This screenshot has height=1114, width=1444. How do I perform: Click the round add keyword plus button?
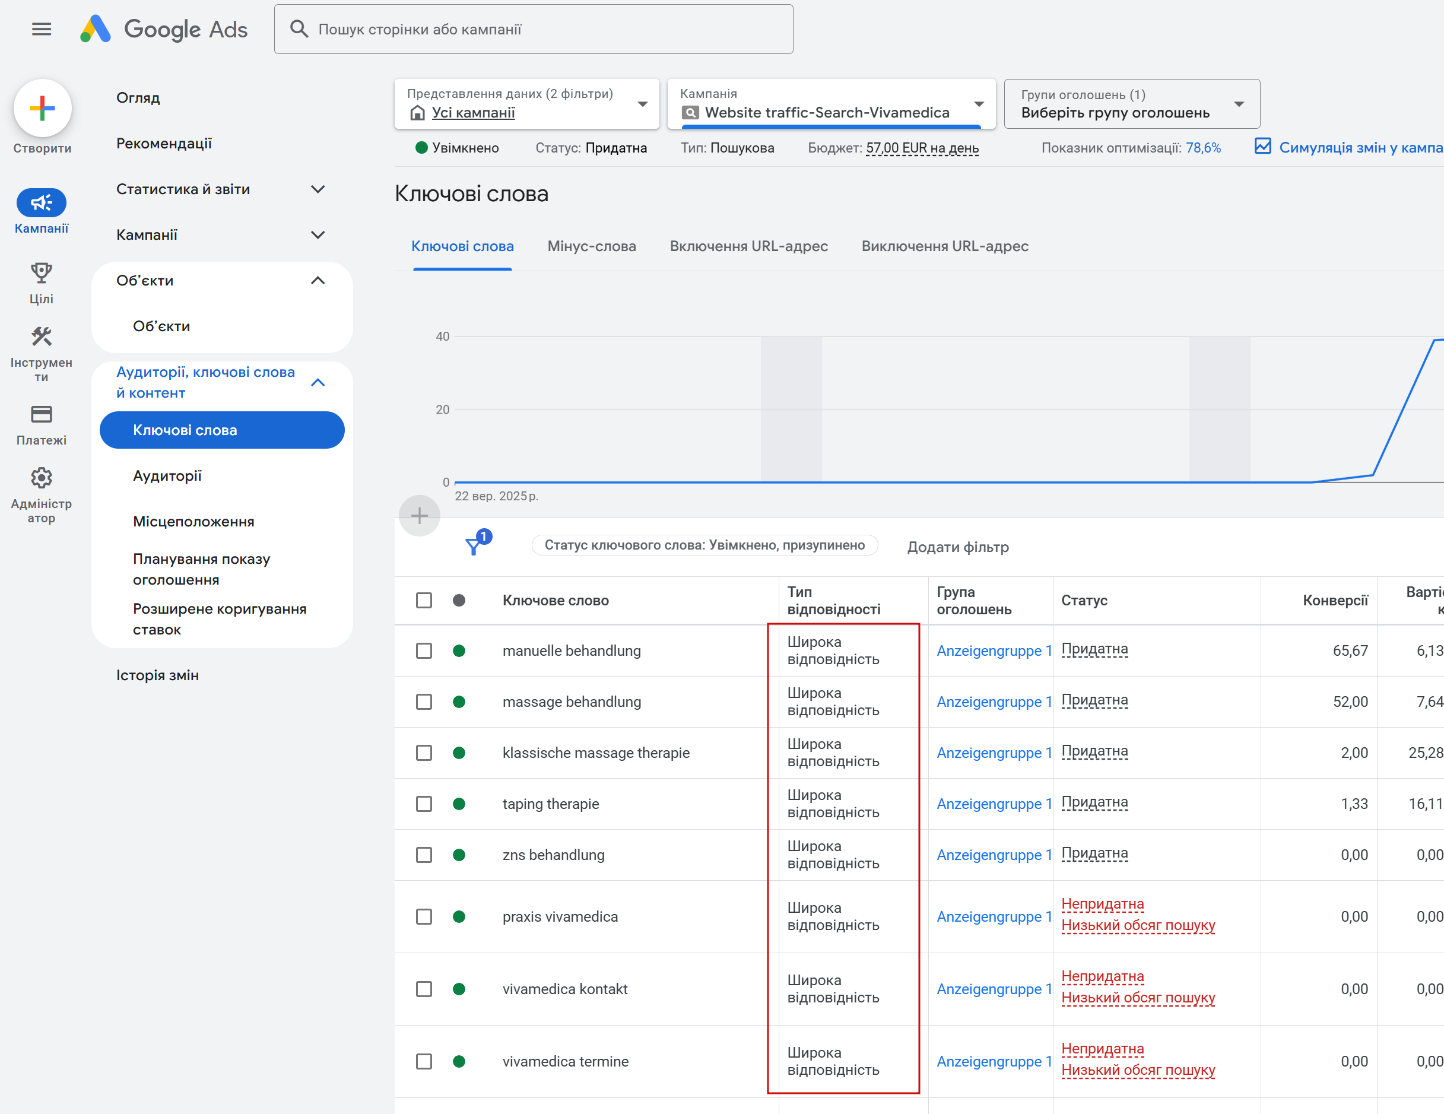tap(419, 516)
